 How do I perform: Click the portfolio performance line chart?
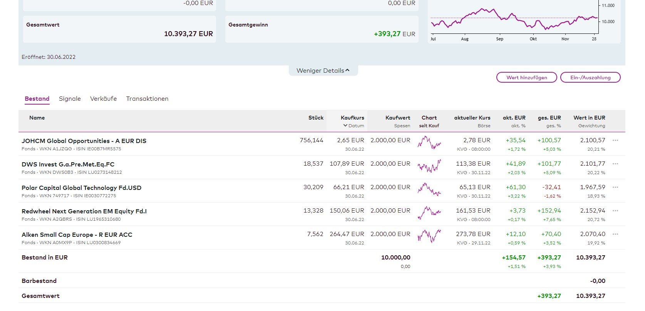(514, 19)
